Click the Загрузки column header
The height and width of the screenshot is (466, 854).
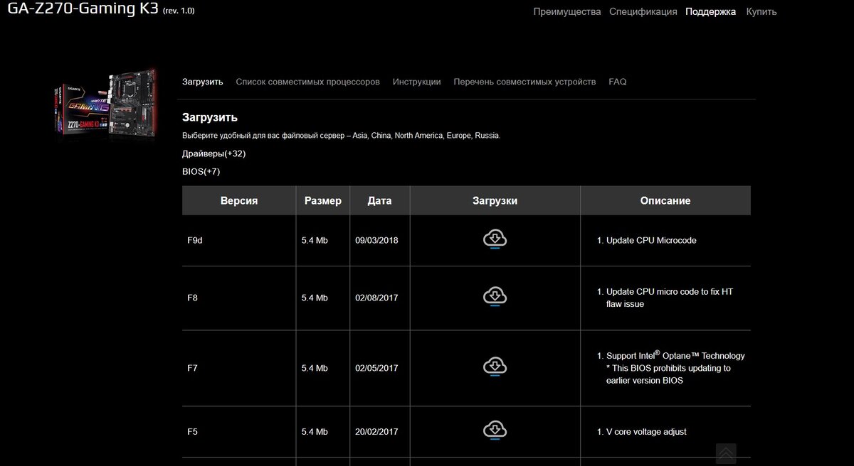coord(495,200)
